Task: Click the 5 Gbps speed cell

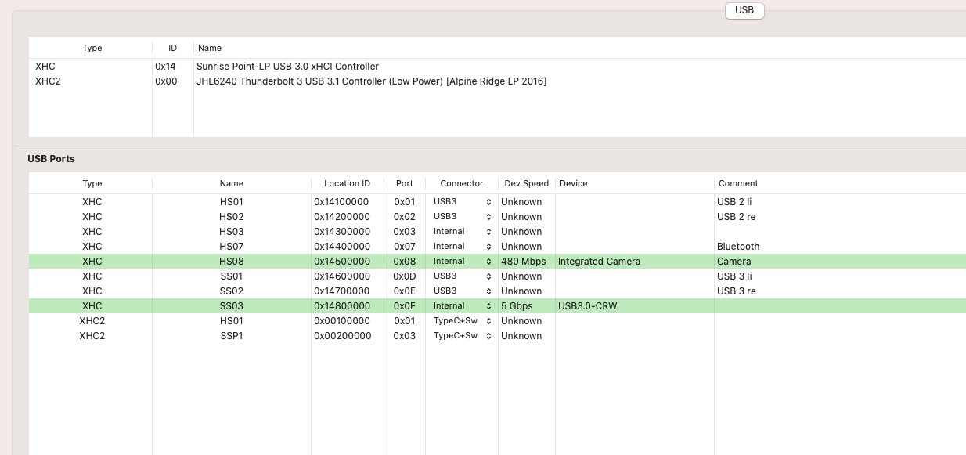Action: click(x=517, y=306)
